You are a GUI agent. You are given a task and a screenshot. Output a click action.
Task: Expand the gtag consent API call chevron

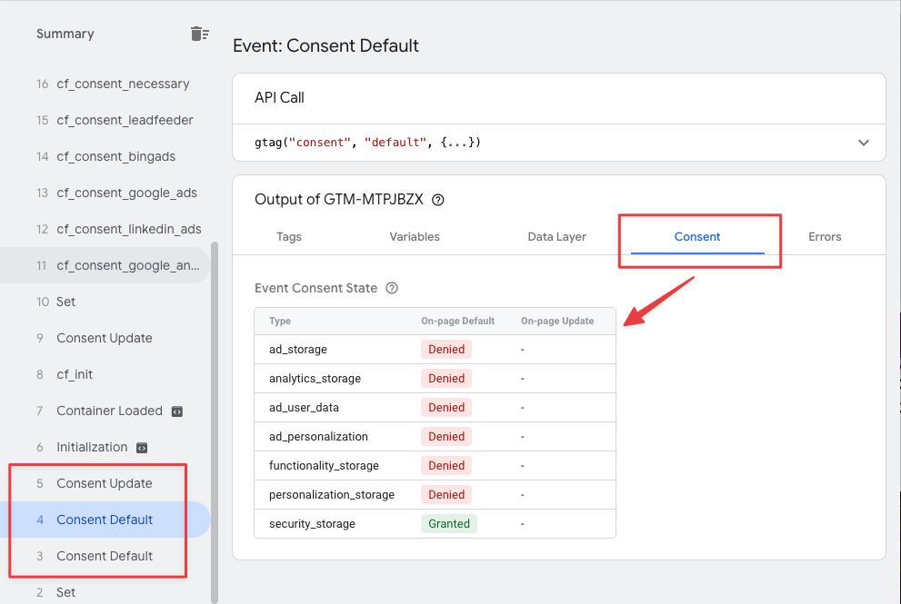tap(863, 143)
